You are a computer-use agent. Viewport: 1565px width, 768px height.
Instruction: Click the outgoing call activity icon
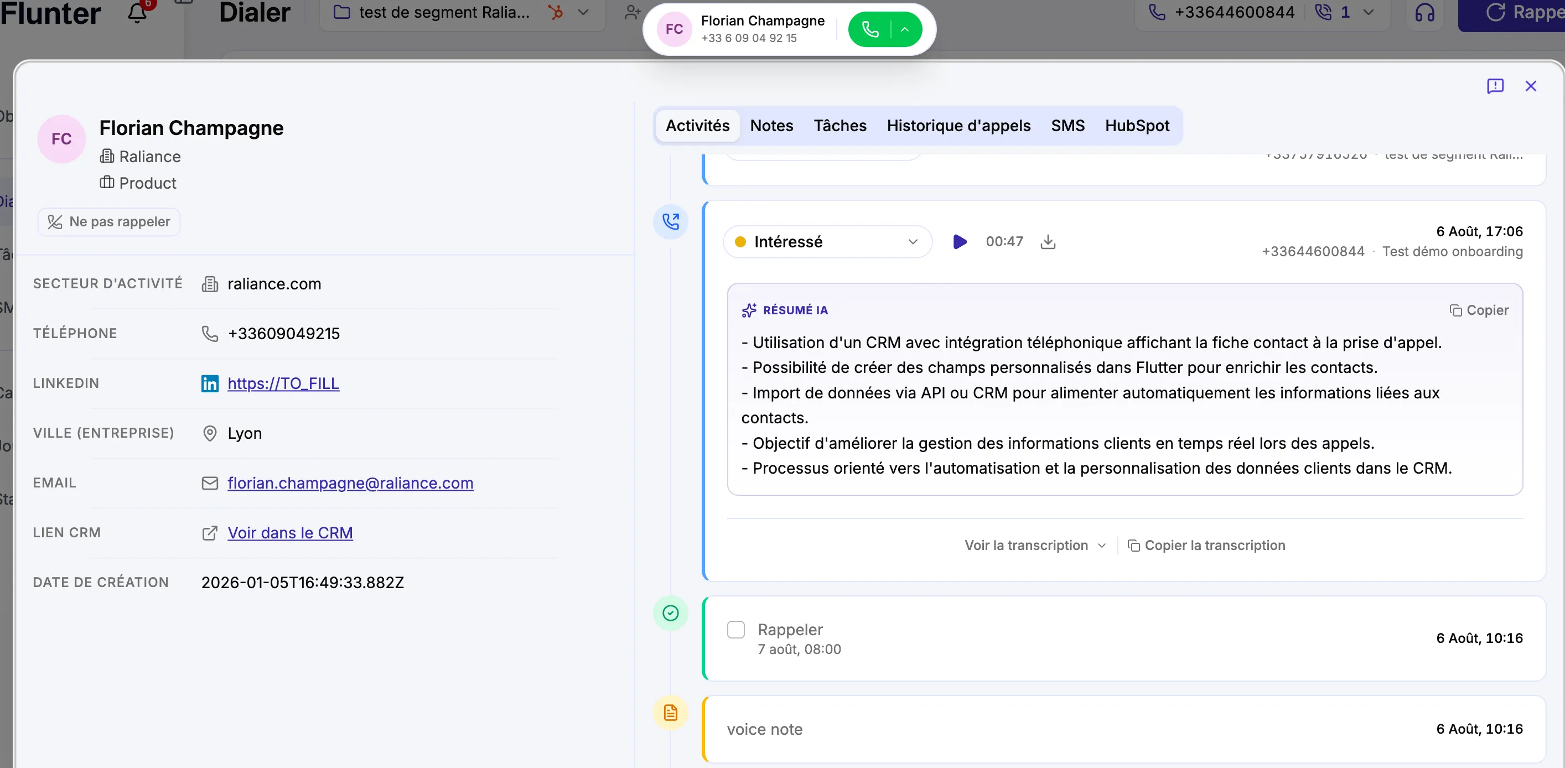pyautogui.click(x=671, y=221)
